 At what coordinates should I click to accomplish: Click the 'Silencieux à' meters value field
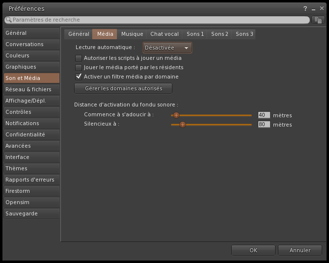[264, 125]
